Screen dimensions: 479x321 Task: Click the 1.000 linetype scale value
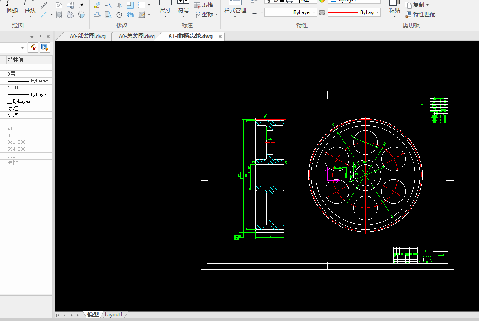(29, 88)
